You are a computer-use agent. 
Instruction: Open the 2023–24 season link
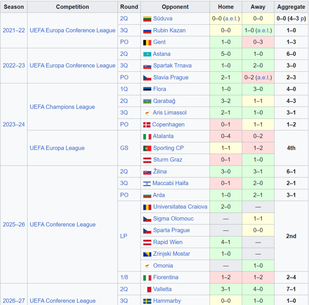coord(14,124)
